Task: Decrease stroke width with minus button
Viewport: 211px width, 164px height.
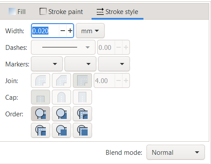Action: 63,31
